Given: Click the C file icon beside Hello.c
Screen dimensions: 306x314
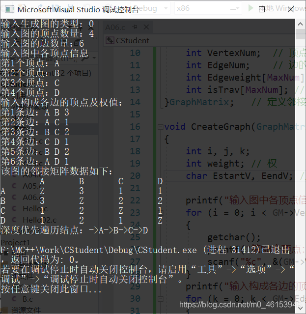Looking at the screenshot, I should (14, 209).
